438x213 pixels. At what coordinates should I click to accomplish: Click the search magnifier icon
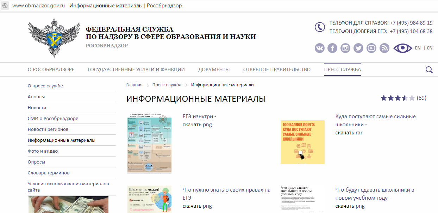pos(429,70)
